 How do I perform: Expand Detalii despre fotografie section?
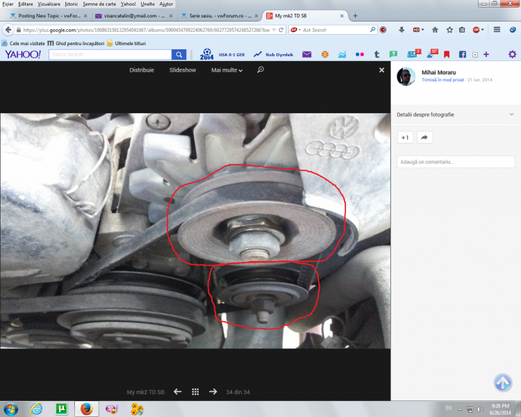coord(511,115)
